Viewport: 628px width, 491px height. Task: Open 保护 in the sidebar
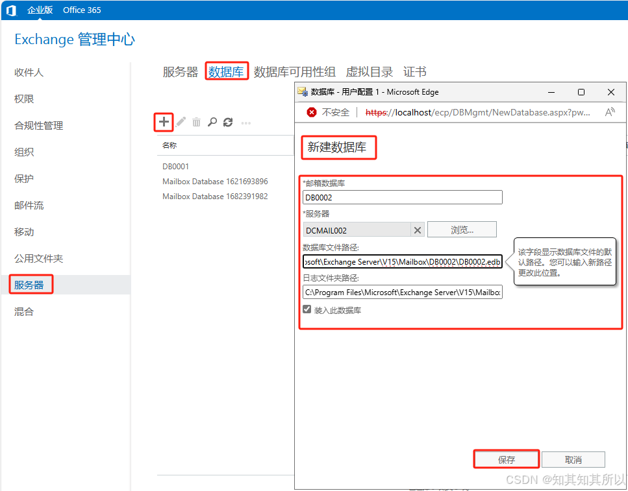tap(24, 179)
